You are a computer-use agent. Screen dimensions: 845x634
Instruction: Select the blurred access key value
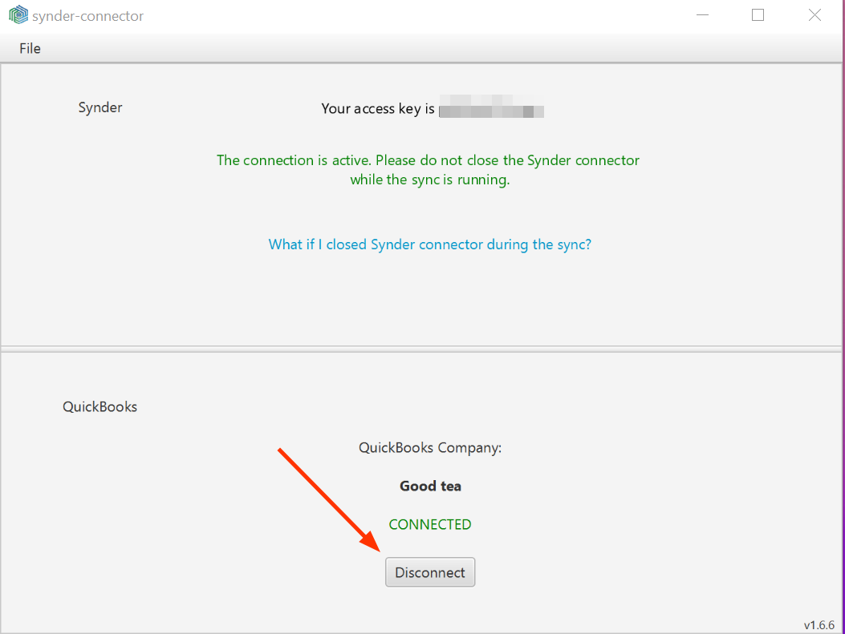(x=491, y=107)
